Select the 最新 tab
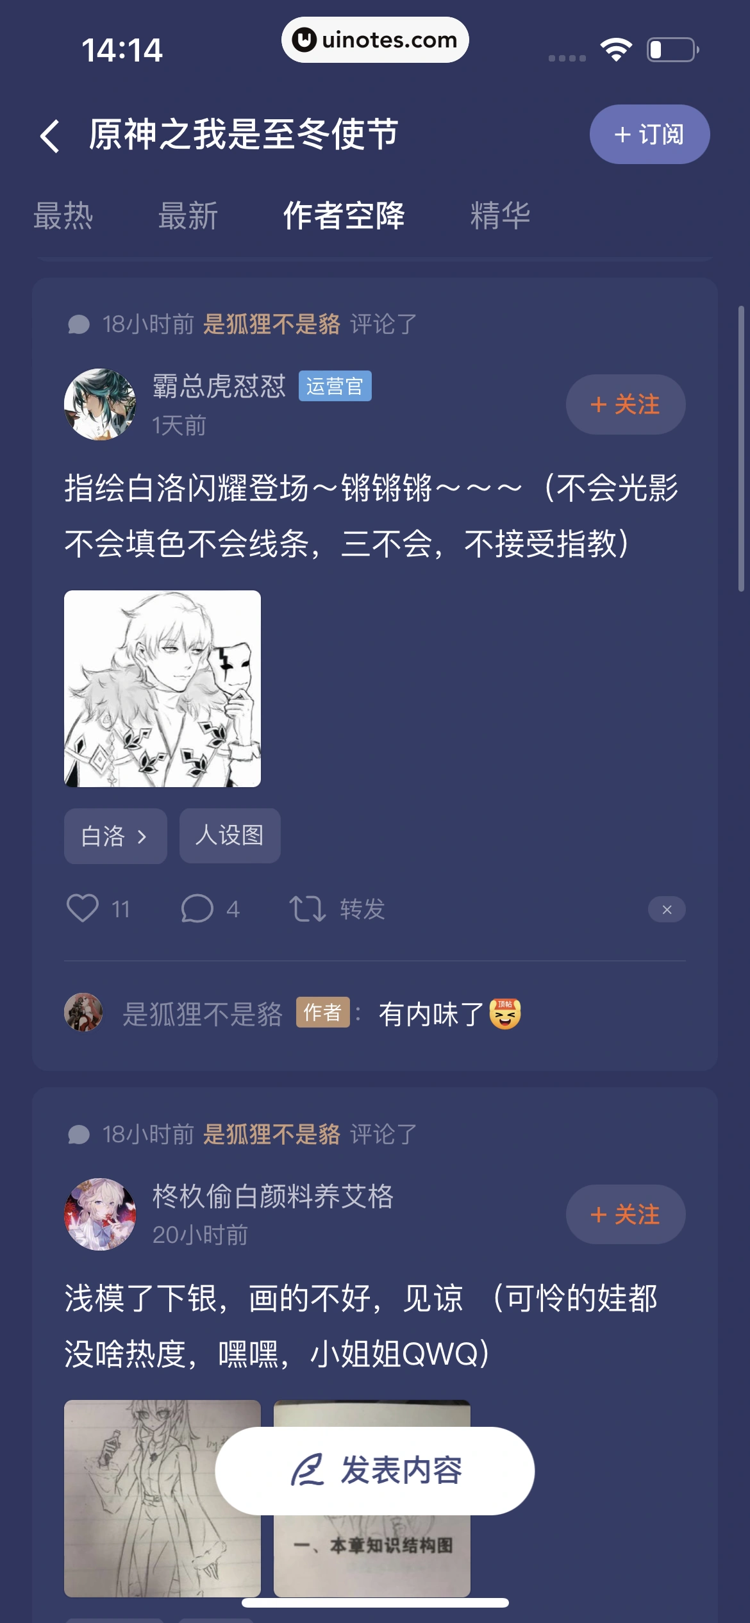 (188, 215)
